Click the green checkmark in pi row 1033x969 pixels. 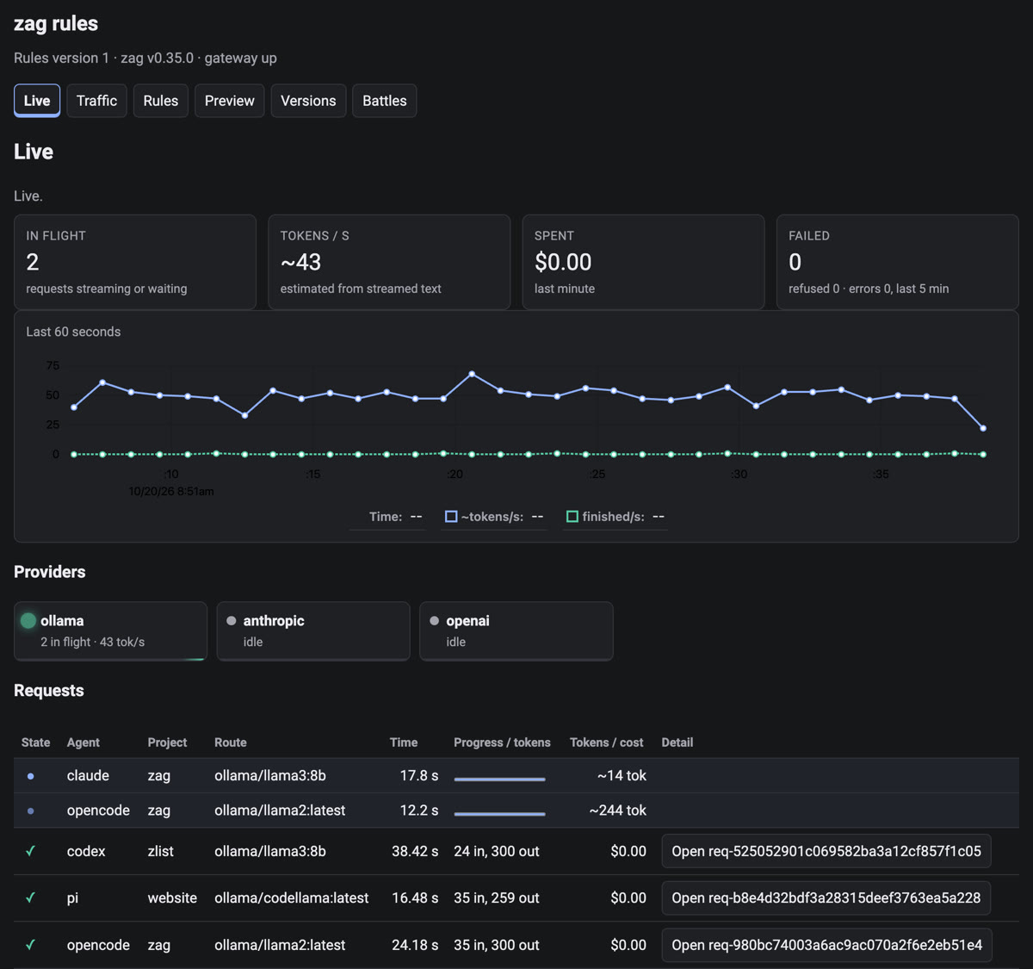pyautogui.click(x=31, y=898)
